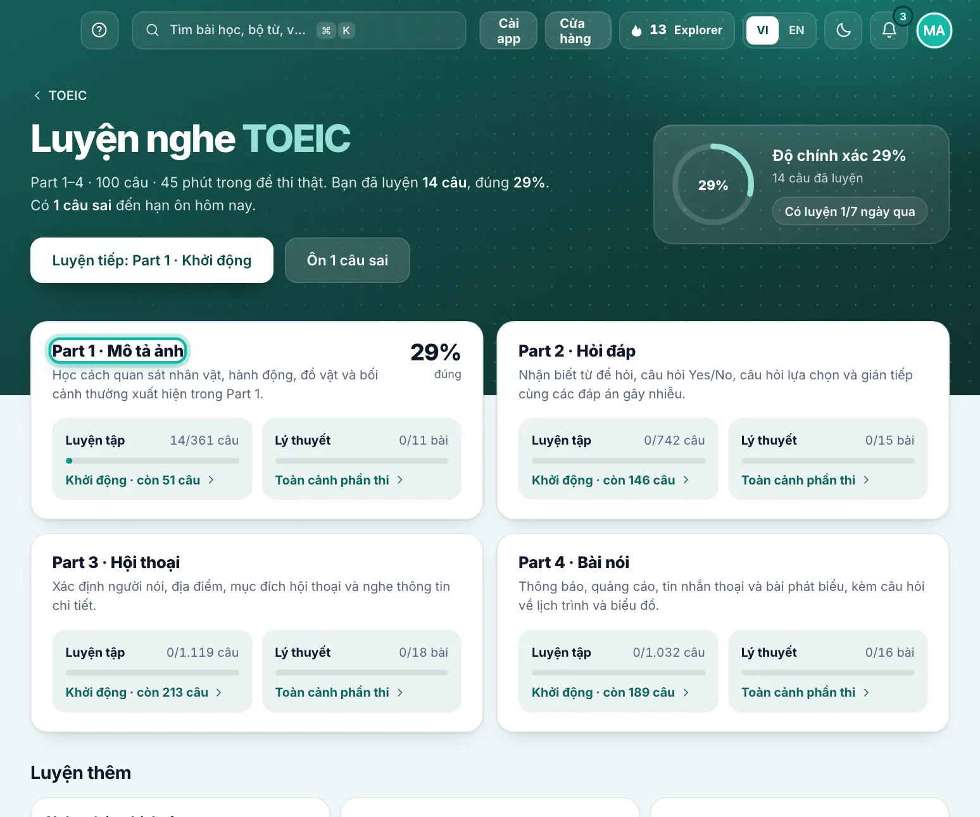Click Part 2 Luyện tập 0/742 câu card
The width and height of the screenshot is (980, 817).
tap(619, 459)
